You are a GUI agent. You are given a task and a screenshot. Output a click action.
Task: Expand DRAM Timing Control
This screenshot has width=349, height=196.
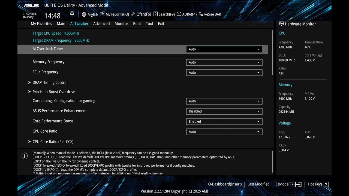50,82
